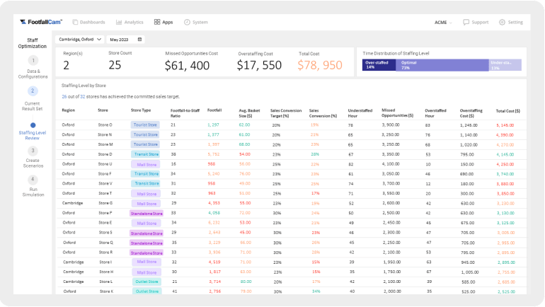Image resolution: width=545 pixels, height=307 pixels.
Task: Open the calendar icon for May 2023
Action: [x=139, y=40]
